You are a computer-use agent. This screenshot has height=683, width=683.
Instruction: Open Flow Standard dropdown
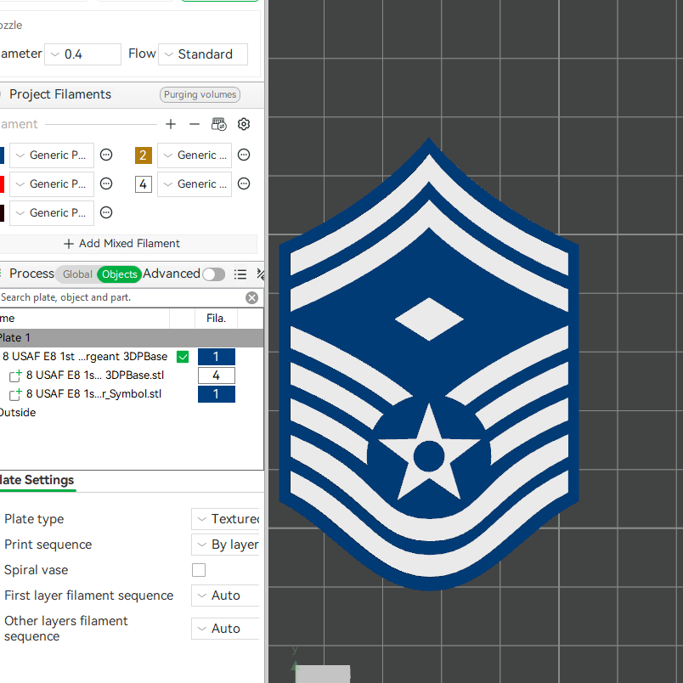pyautogui.click(x=203, y=54)
